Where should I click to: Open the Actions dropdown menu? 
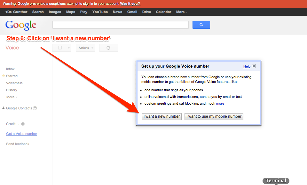(x=85, y=48)
